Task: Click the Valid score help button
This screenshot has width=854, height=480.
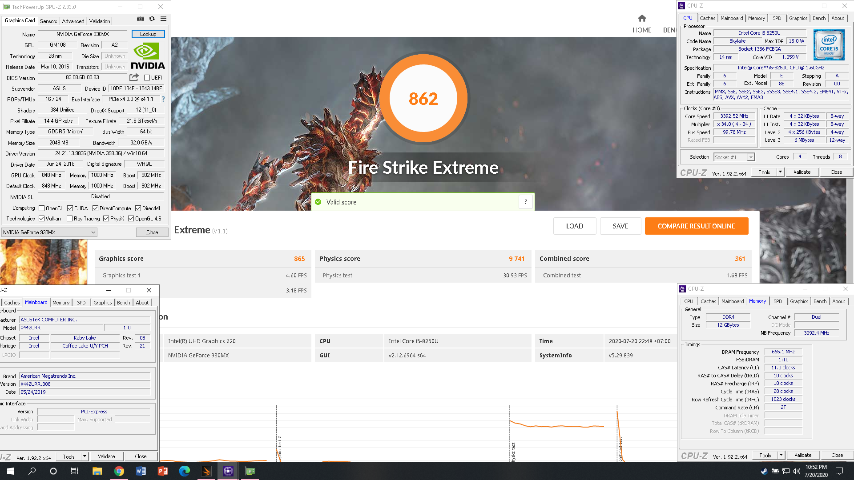Action: coord(526,202)
